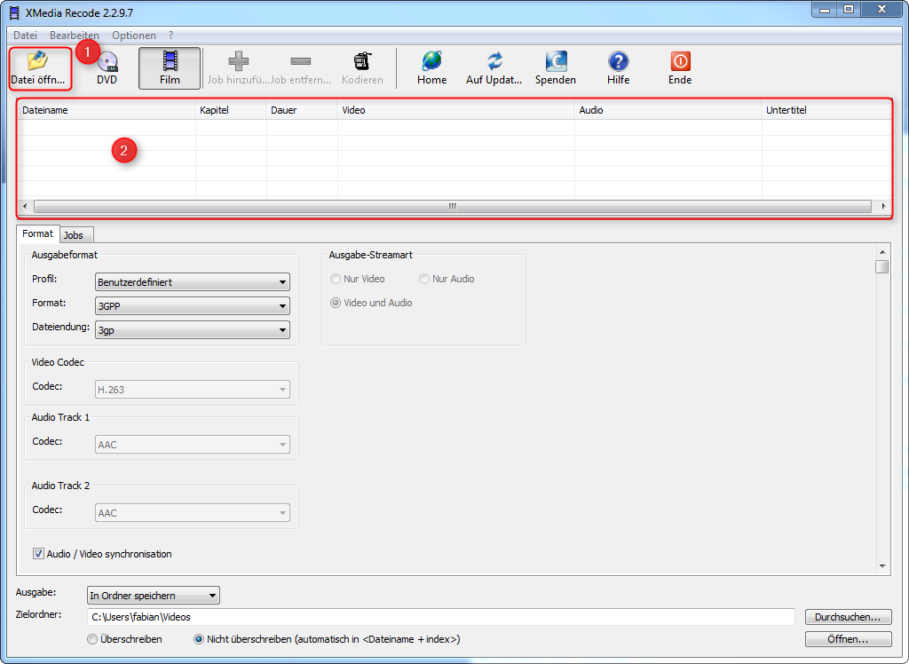Viewport: 909px width, 664px height.
Task: Expand the Profil dropdown
Action: pos(193,282)
